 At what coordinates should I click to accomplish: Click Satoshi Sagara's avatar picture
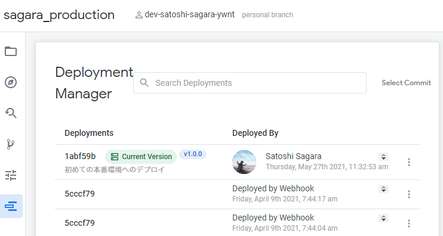click(x=244, y=162)
